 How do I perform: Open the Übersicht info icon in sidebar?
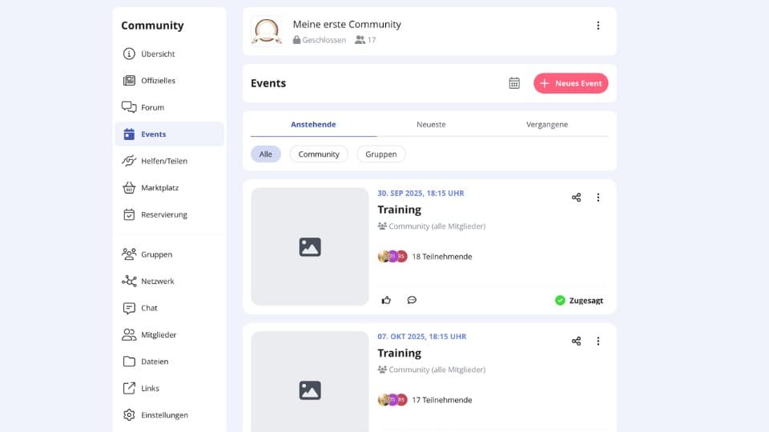pos(129,54)
